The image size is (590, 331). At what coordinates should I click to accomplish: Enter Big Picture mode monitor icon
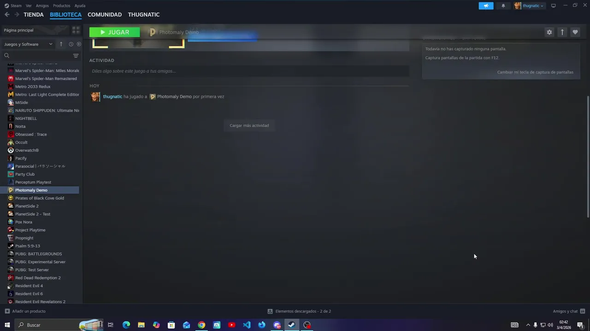[x=553, y=6]
